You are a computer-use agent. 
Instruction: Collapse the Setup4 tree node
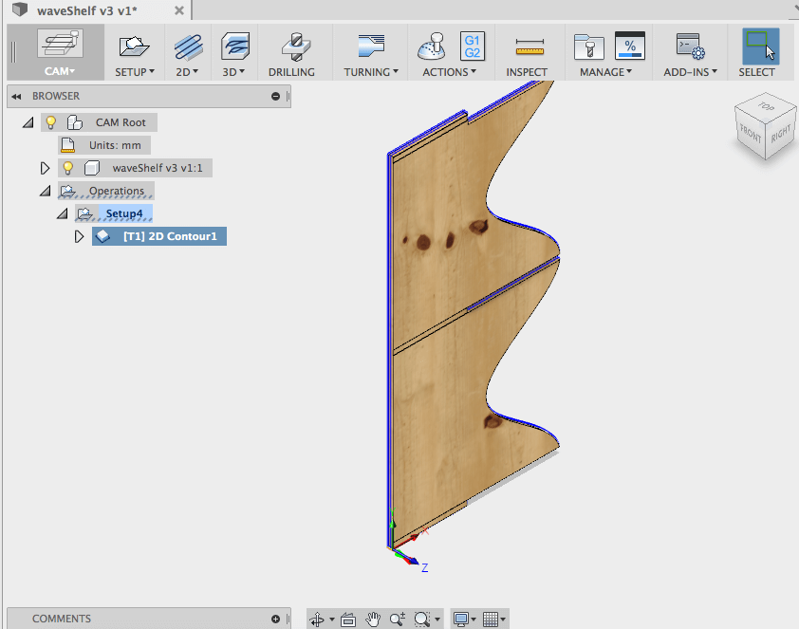coord(62,213)
